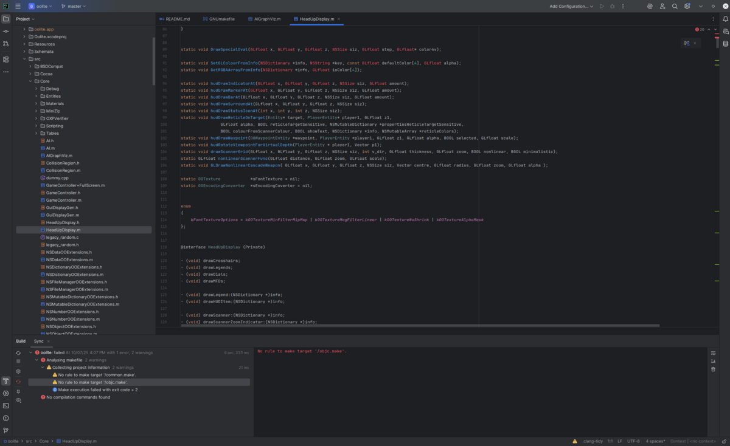The height and width of the screenshot is (446, 730).
Task: Open the Problems tool window
Action: 6,418
